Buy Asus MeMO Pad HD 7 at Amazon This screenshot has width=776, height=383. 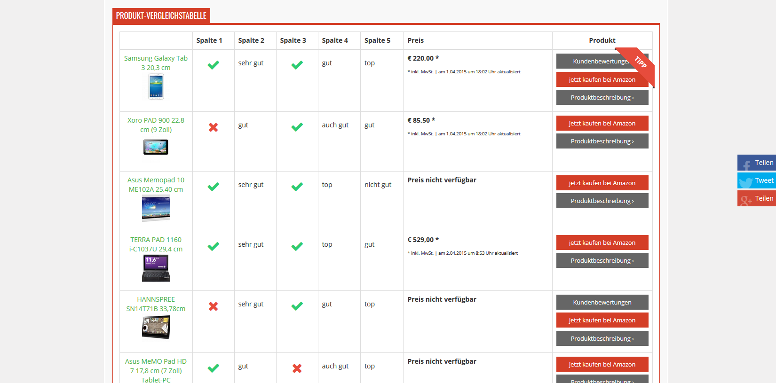602,364
